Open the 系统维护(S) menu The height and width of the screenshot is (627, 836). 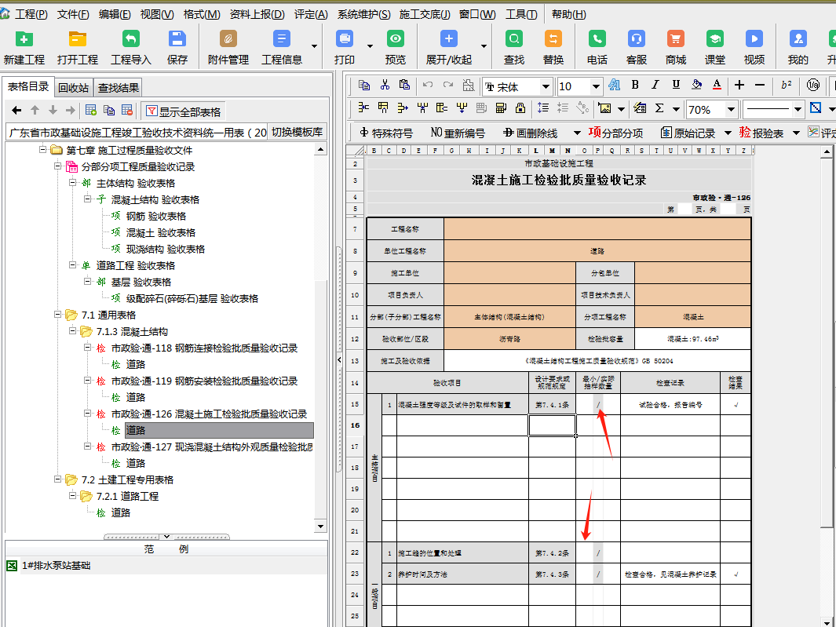[363, 14]
